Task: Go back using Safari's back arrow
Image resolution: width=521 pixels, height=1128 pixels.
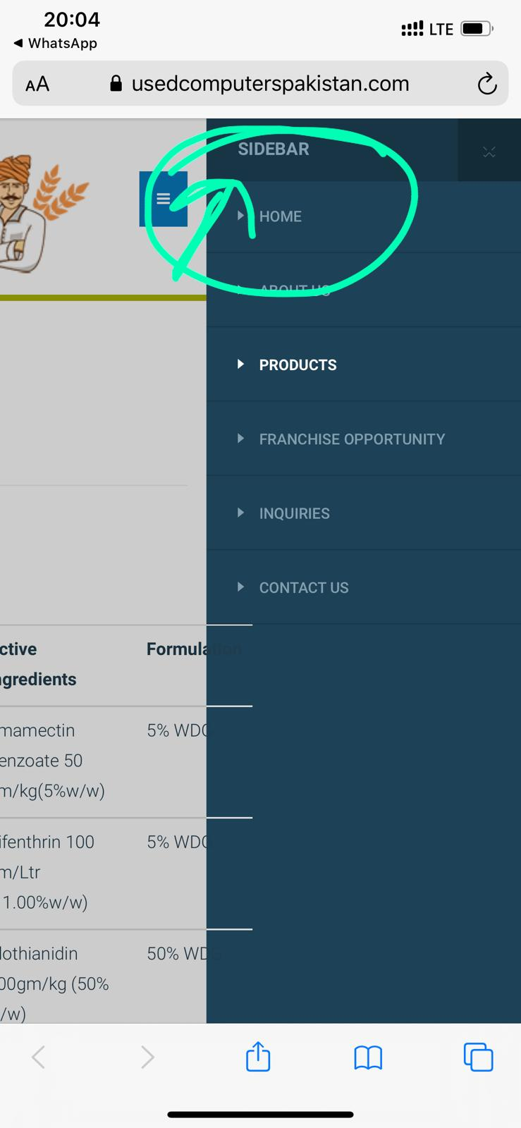Action: tap(39, 1057)
